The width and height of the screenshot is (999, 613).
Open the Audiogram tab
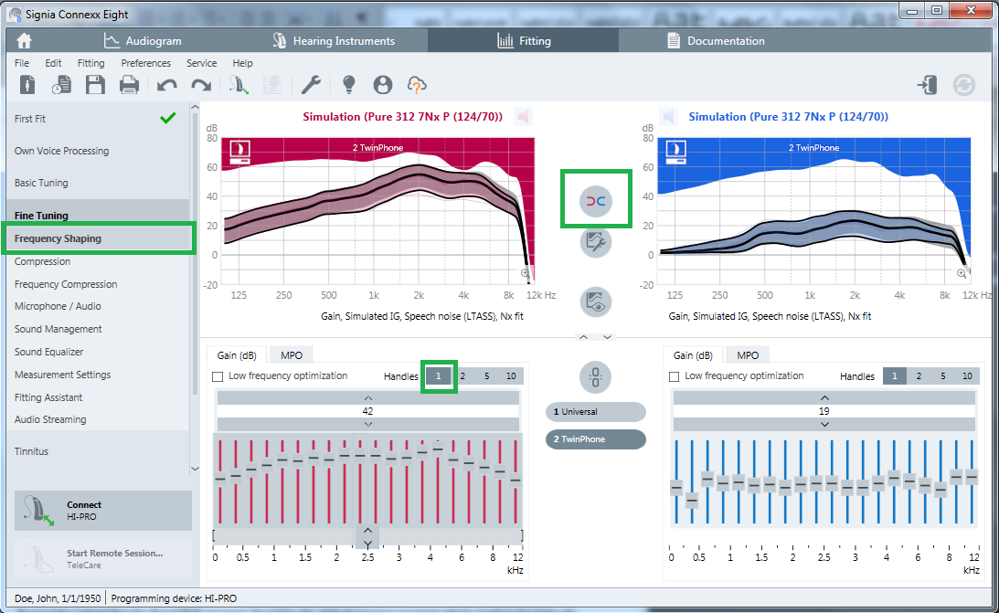click(x=143, y=41)
